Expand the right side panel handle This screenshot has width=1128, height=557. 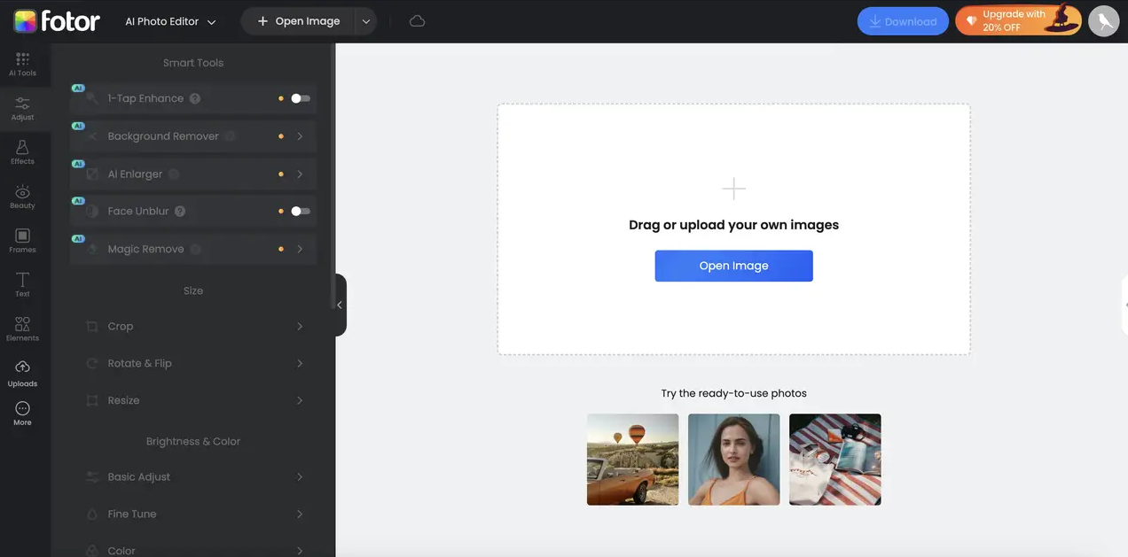1124,305
